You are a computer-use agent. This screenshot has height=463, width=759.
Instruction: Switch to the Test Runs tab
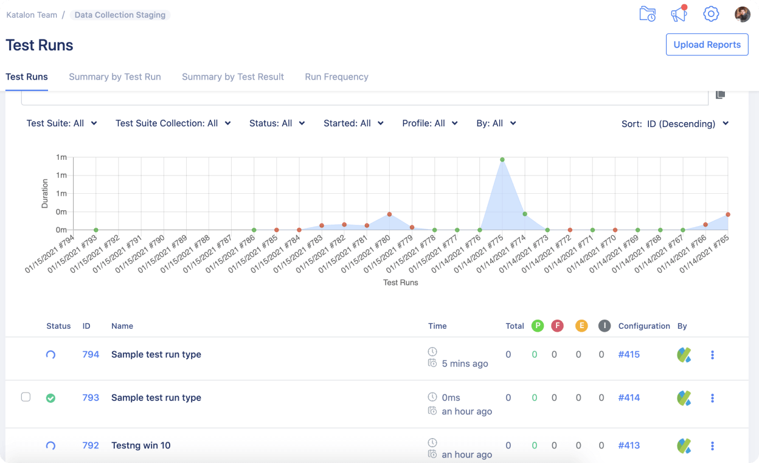[27, 77]
